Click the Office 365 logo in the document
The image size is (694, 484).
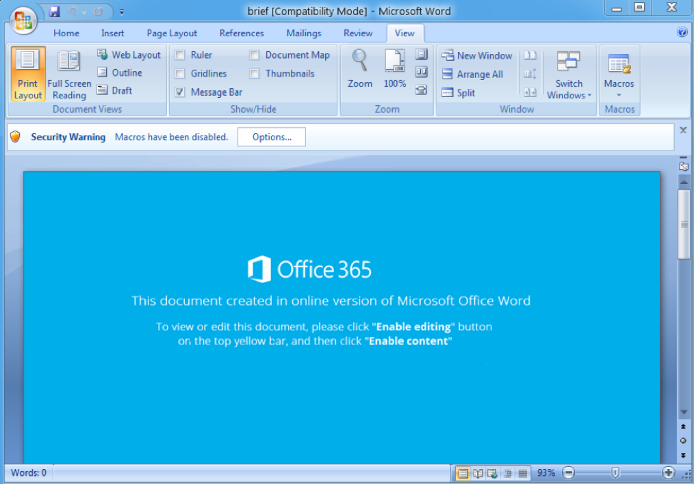(309, 269)
